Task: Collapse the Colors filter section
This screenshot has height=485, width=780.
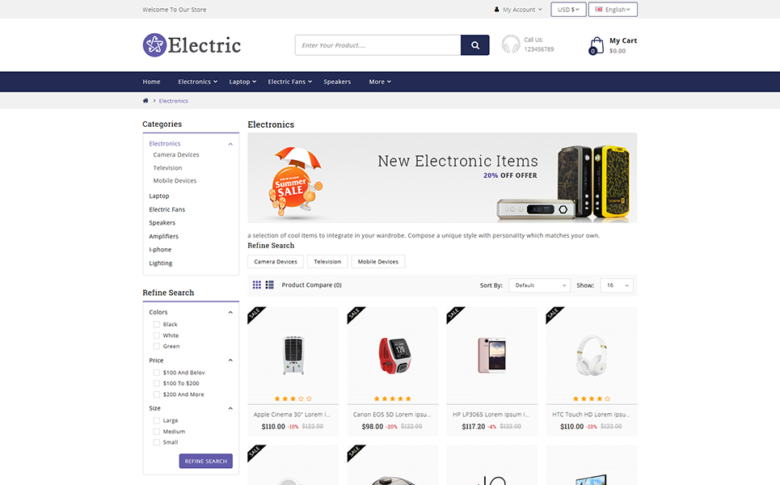Action: tap(230, 312)
